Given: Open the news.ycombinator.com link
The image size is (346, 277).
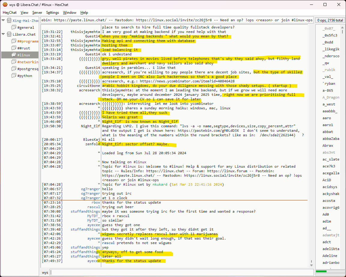Looking at the screenshot, I should [x=186, y=81].
